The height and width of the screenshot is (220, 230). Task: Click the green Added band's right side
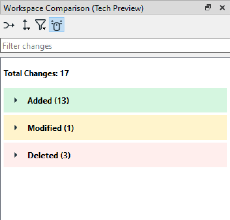coord(191,100)
